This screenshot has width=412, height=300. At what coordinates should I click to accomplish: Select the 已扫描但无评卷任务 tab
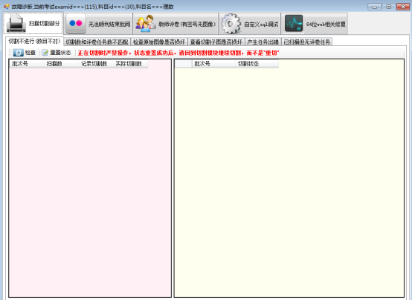coord(307,42)
